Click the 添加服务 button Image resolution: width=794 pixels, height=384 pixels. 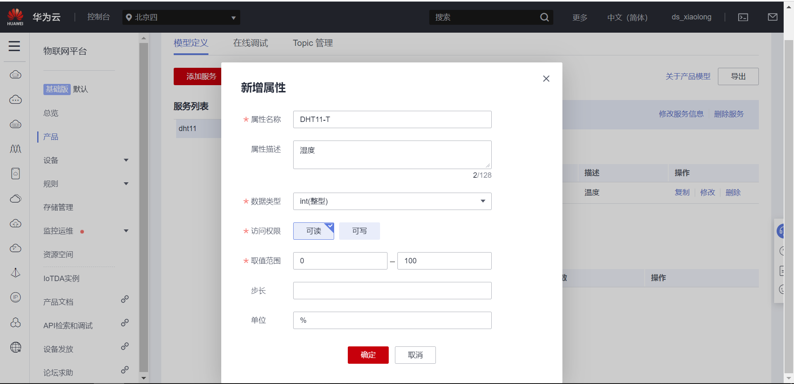(x=198, y=76)
